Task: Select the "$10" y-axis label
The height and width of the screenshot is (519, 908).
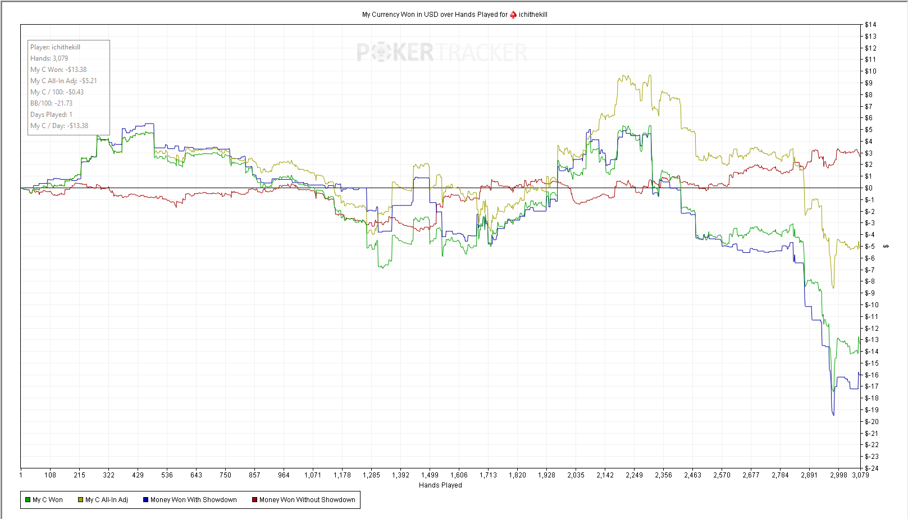Action: (x=870, y=71)
